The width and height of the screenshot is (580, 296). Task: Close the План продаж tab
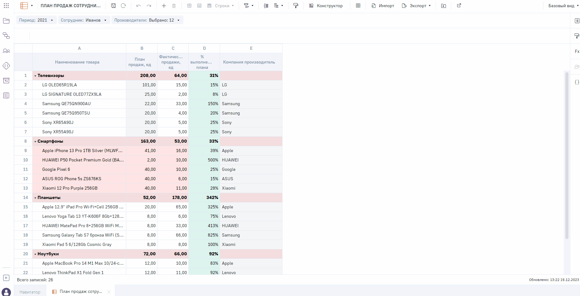(x=109, y=292)
